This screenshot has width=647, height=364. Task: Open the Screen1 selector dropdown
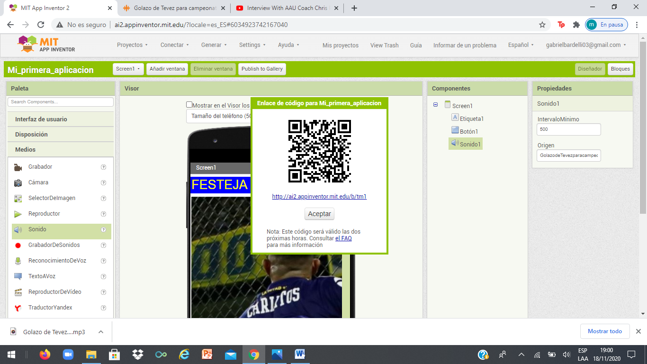(128, 69)
